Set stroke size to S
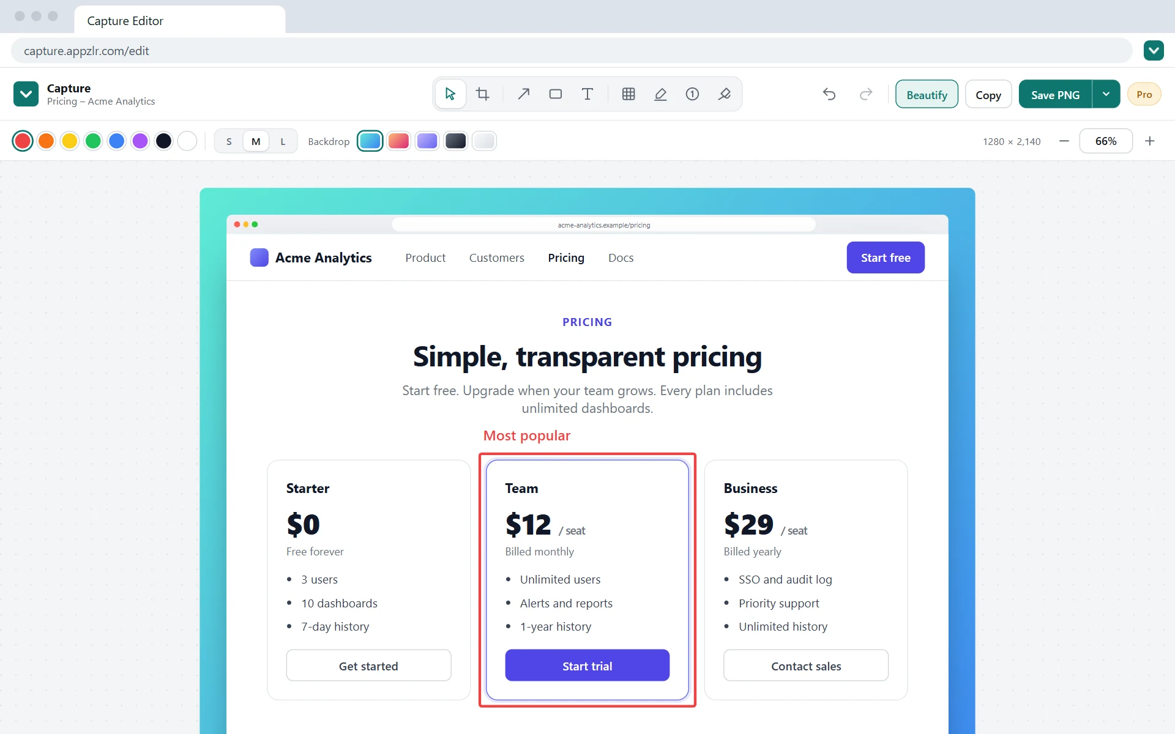Viewport: 1175px width, 734px height. pyautogui.click(x=229, y=141)
